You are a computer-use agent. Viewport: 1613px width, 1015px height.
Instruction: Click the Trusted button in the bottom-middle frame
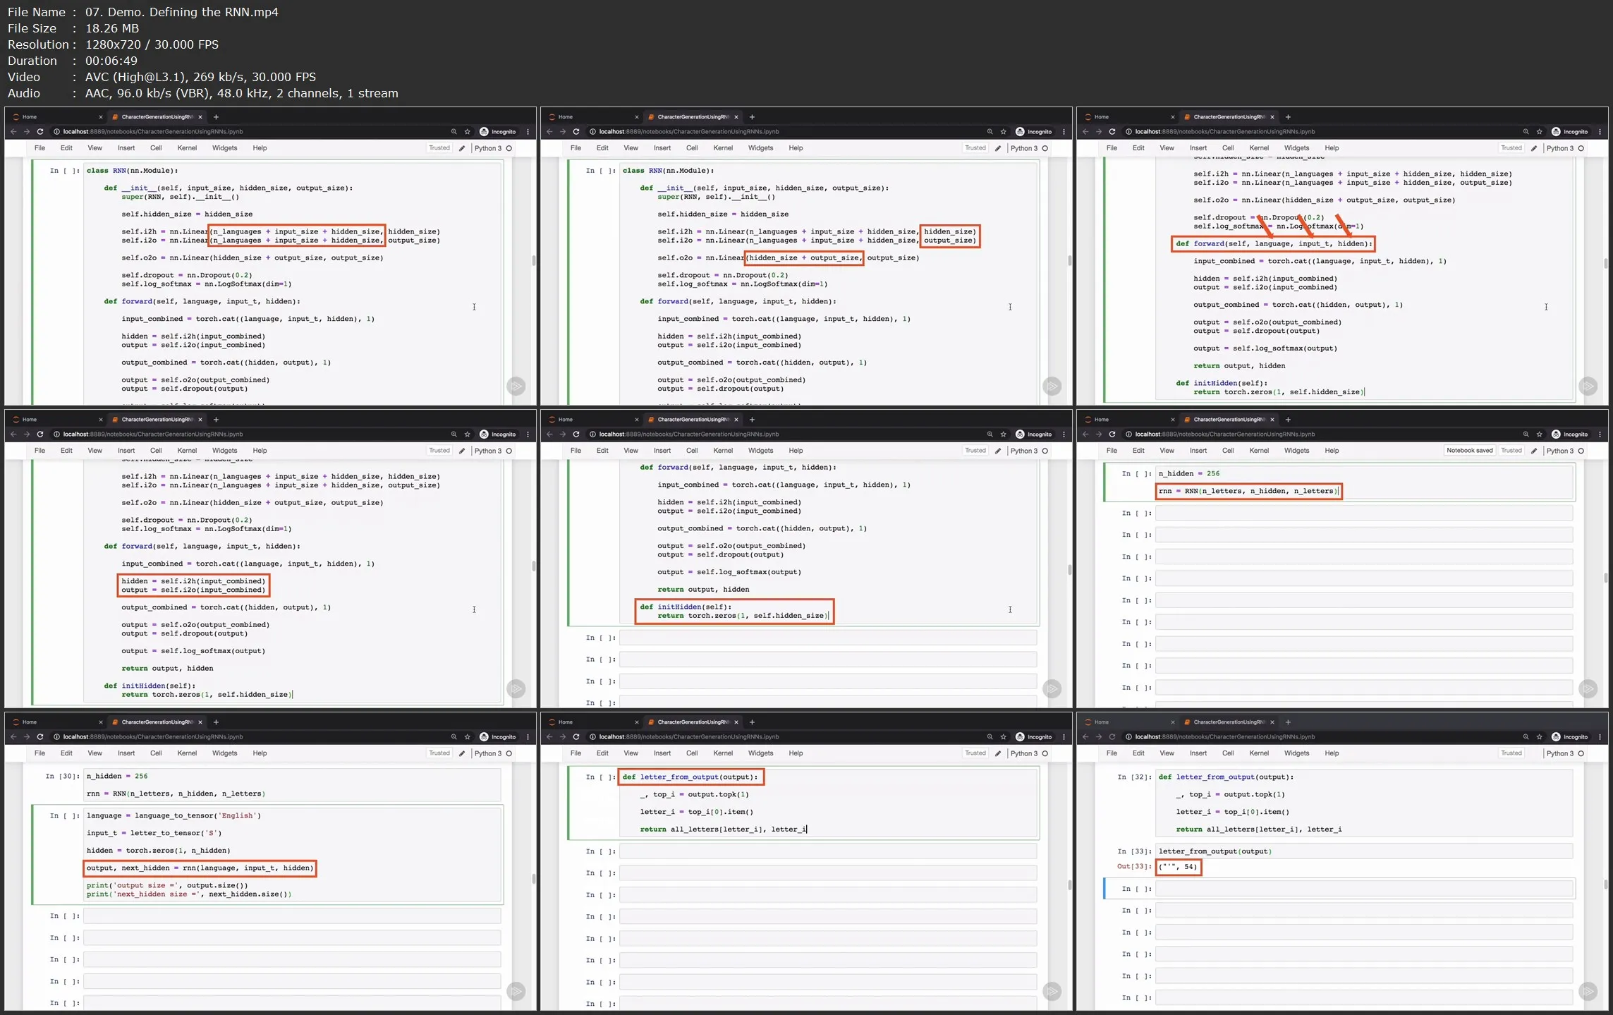click(975, 753)
